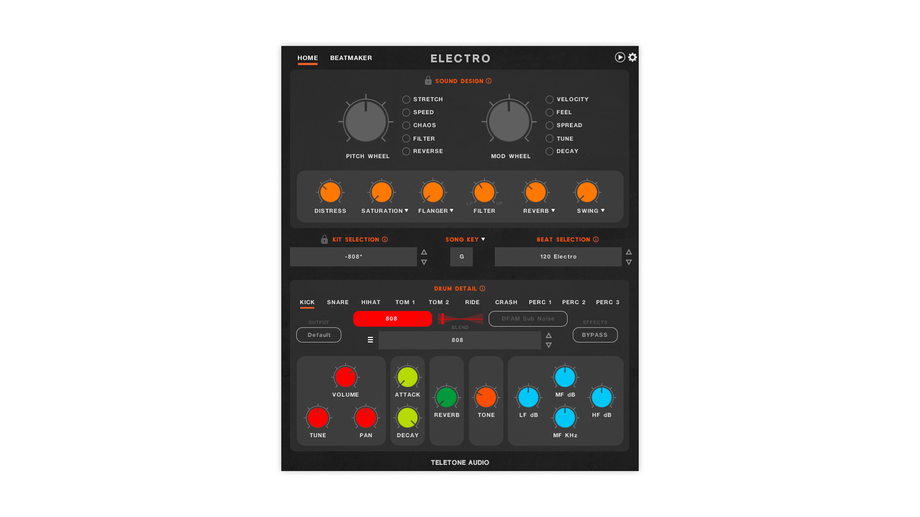Toggle the Kit Selection lock icon
The width and height of the screenshot is (920, 517).
click(x=324, y=239)
